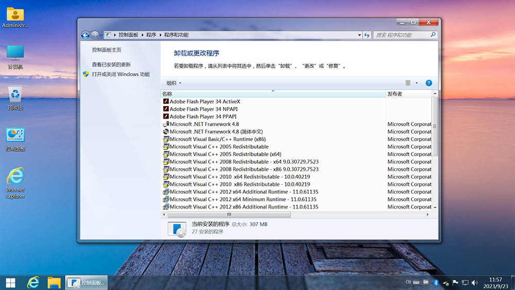Select Adobe Flash Player 34 NPAPI entry
515x290 pixels.
(x=203, y=109)
